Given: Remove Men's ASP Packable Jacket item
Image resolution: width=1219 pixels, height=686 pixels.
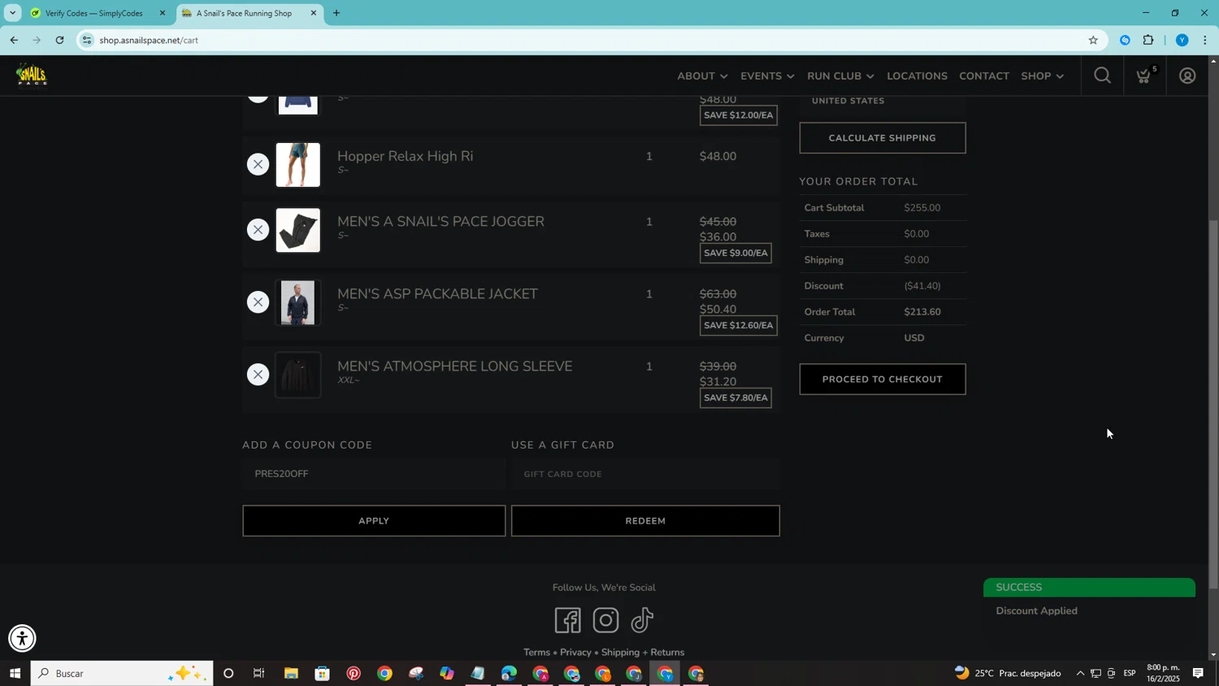Looking at the screenshot, I should (x=258, y=302).
